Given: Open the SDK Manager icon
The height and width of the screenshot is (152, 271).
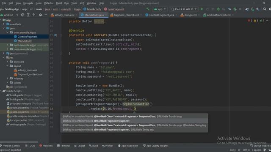Looking at the screenshot, I should [258, 9].
